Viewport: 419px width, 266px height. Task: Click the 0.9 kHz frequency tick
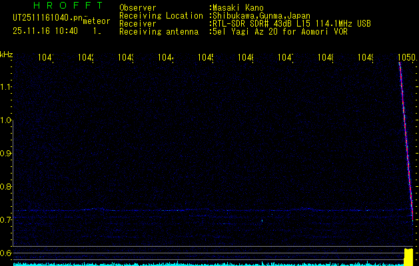point(7,154)
